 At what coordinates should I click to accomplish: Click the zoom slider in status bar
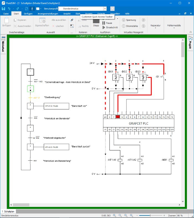tap(150, 215)
